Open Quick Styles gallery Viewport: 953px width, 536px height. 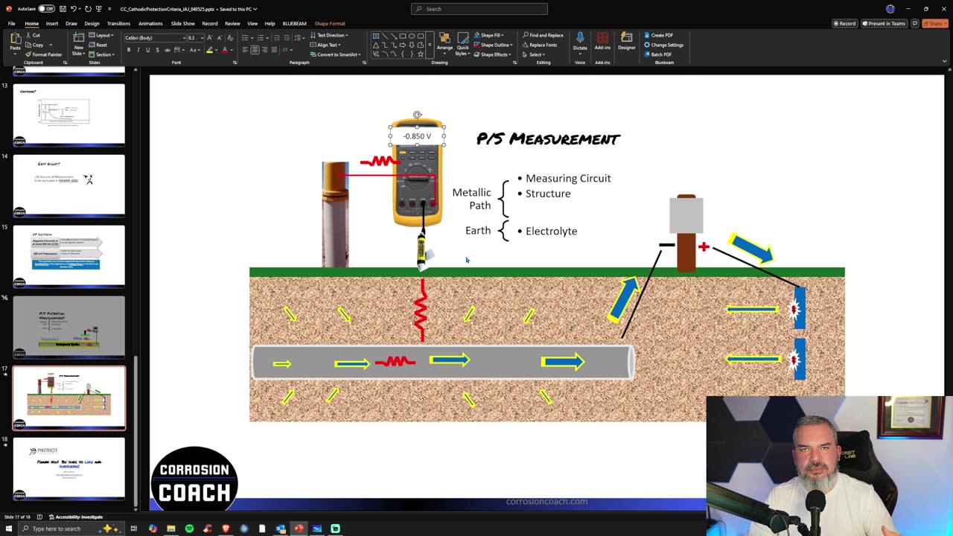[x=462, y=45]
